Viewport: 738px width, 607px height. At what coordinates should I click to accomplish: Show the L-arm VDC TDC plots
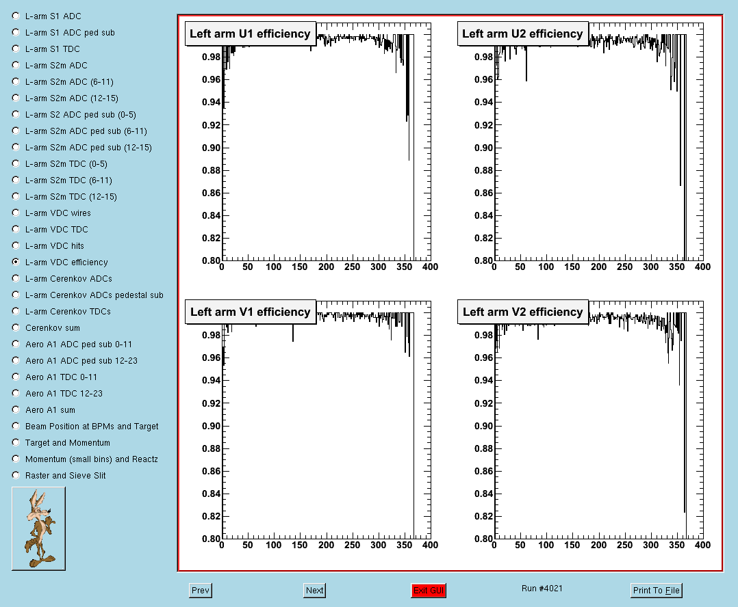(16, 229)
